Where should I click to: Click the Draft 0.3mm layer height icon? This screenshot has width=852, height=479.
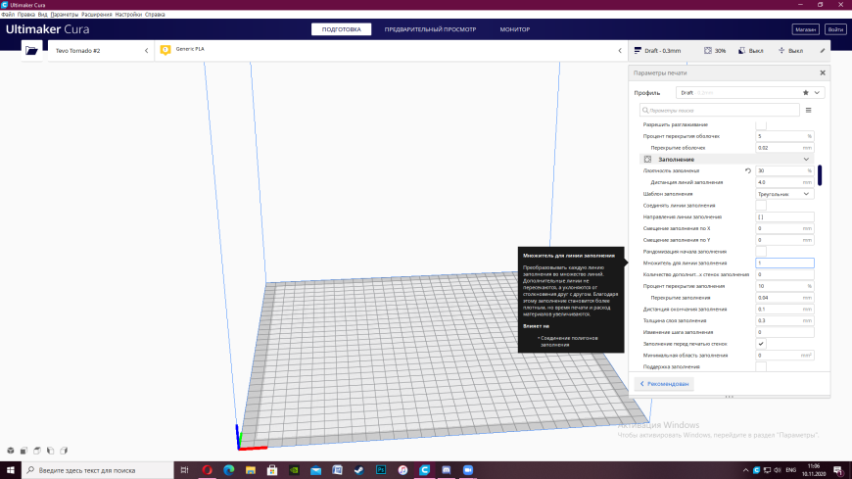638,51
